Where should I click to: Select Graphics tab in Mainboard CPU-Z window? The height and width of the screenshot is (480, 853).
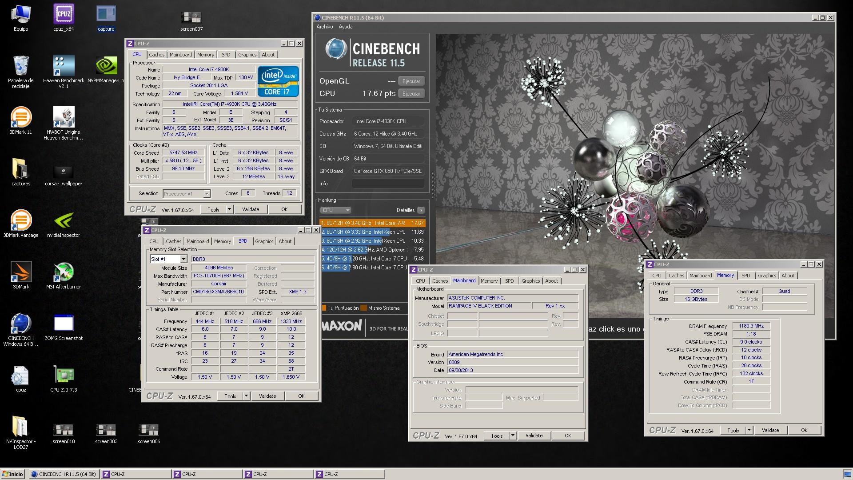pyautogui.click(x=531, y=281)
